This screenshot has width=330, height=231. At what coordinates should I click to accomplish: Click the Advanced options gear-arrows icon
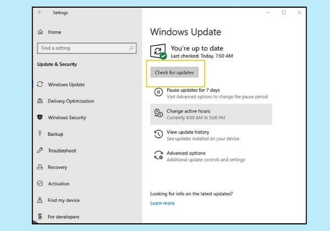(x=158, y=155)
